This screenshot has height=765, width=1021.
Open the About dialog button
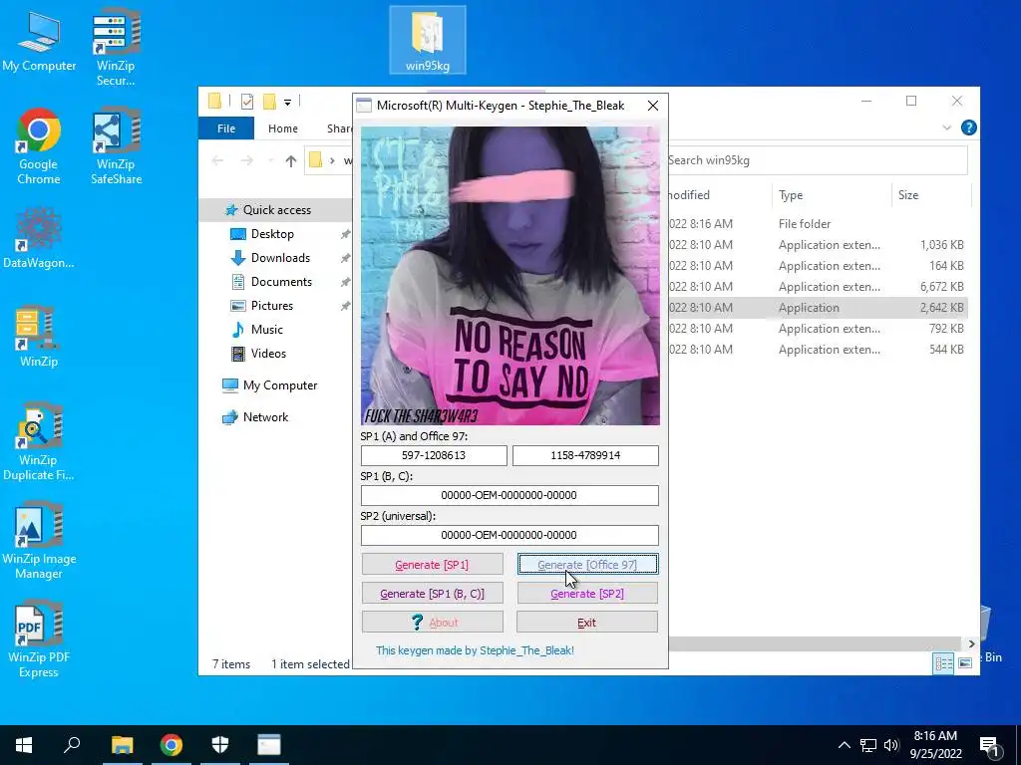coord(433,623)
